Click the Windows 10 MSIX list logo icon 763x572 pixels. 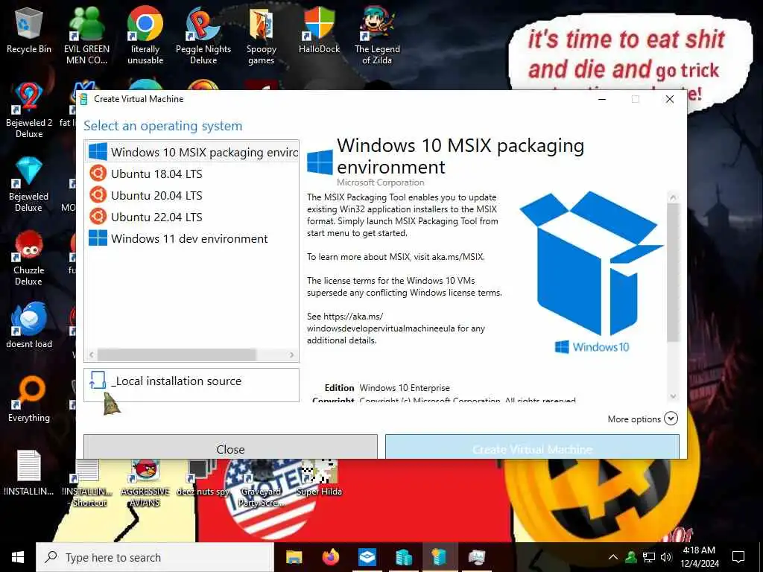coord(98,151)
